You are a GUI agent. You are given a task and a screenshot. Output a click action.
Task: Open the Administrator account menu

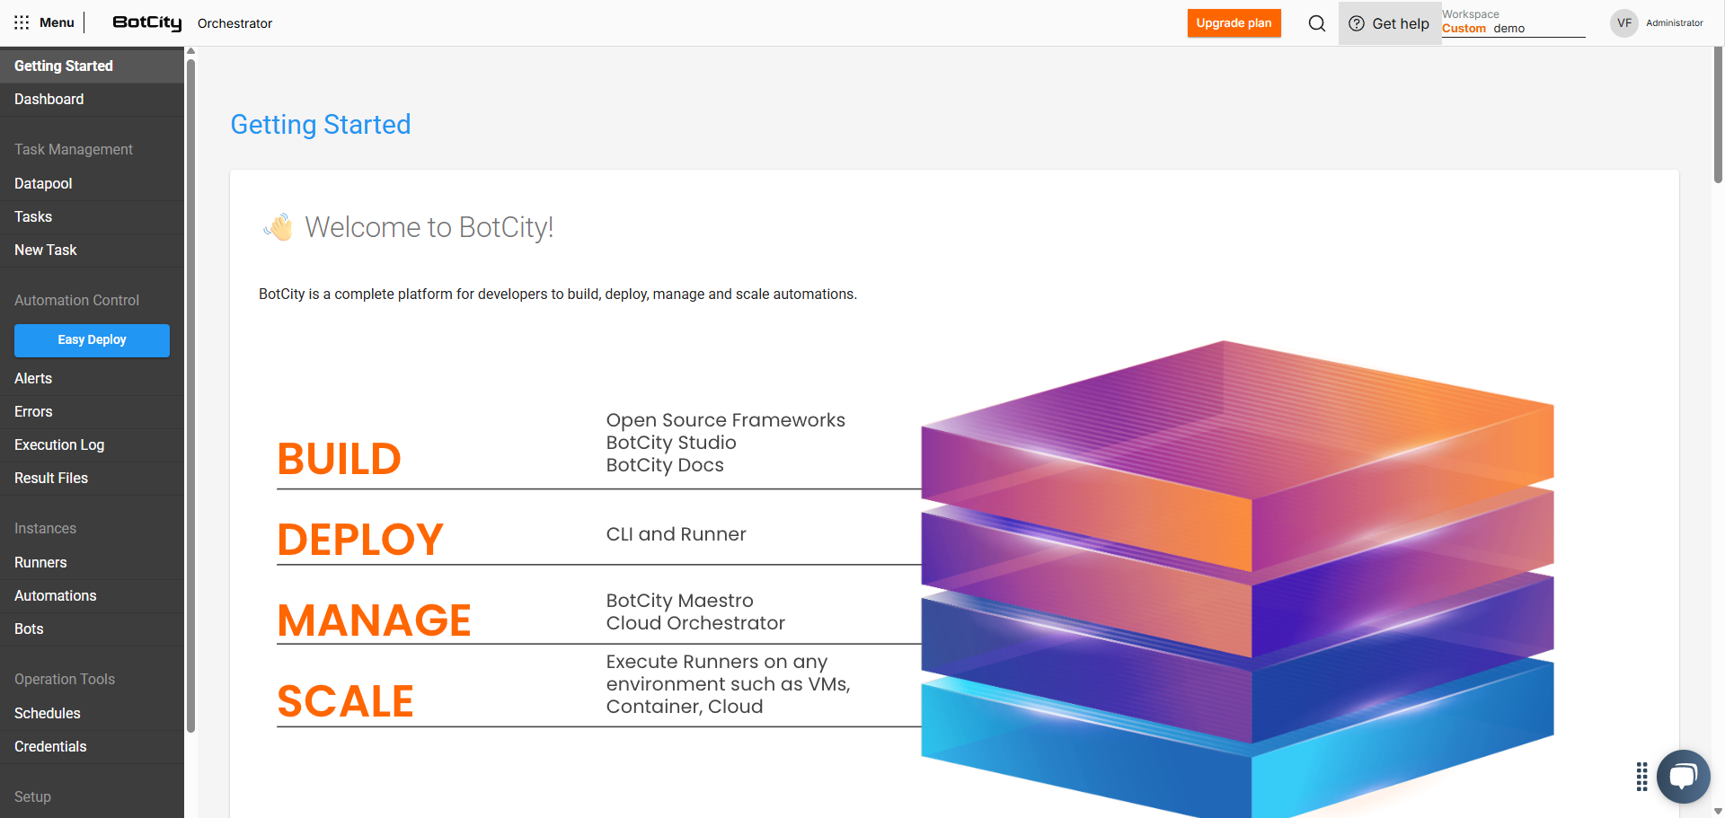tap(1674, 23)
